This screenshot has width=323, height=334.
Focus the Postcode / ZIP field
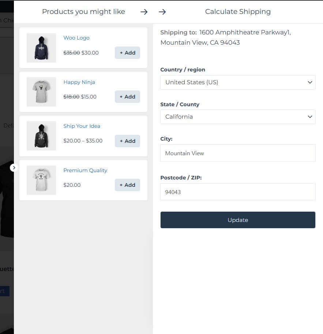pyautogui.click(x=238, y=192)
